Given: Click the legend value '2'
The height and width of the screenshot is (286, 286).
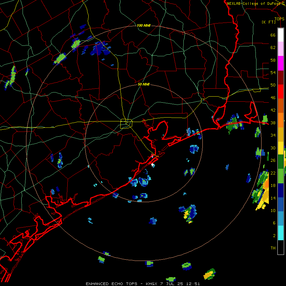Looking at the screenshot, I should [x=274, y=235].
